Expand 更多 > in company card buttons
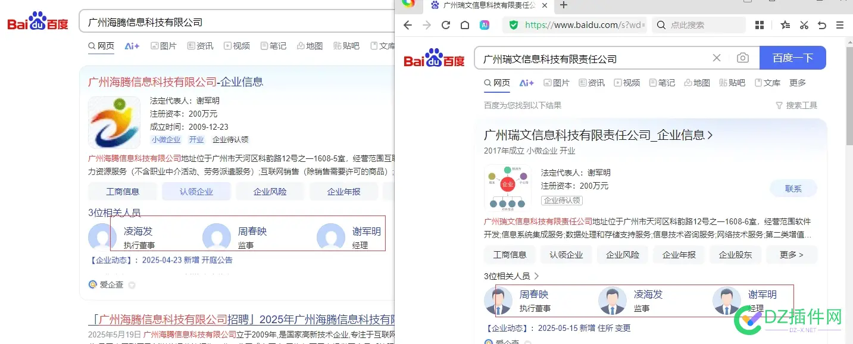The height and width of the screenshot is (344, 853). tap(792, 255)
